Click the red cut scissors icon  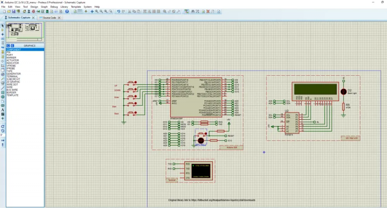129,12
